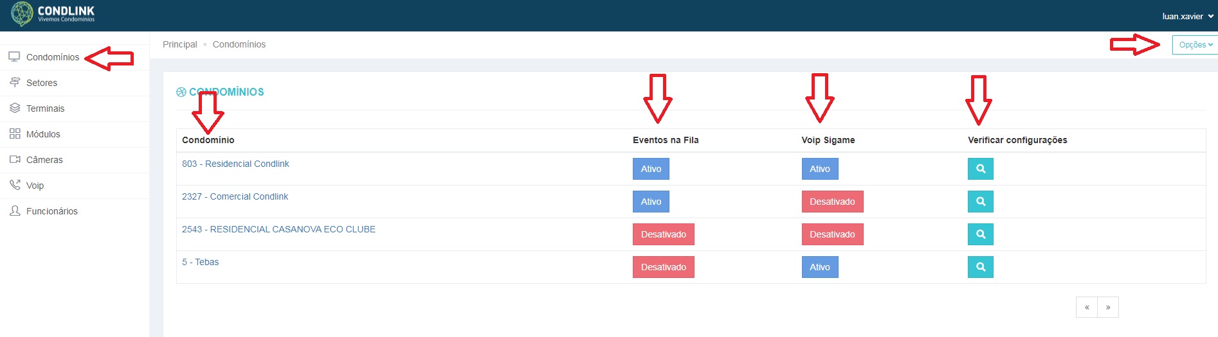Enable Eventos na Fila for 5 - Tebas
The height and width of the screenshot is (337, 1218).
(664, 267)
